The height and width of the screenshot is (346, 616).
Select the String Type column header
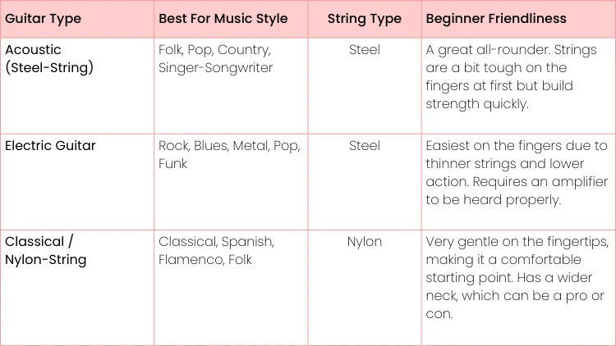[364, 18]
